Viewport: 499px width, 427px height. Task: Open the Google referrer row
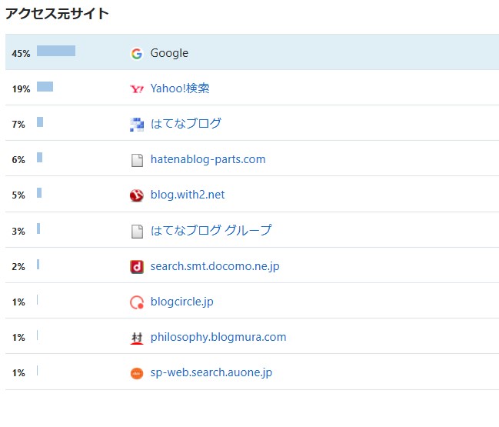click(x=252, y=52)
